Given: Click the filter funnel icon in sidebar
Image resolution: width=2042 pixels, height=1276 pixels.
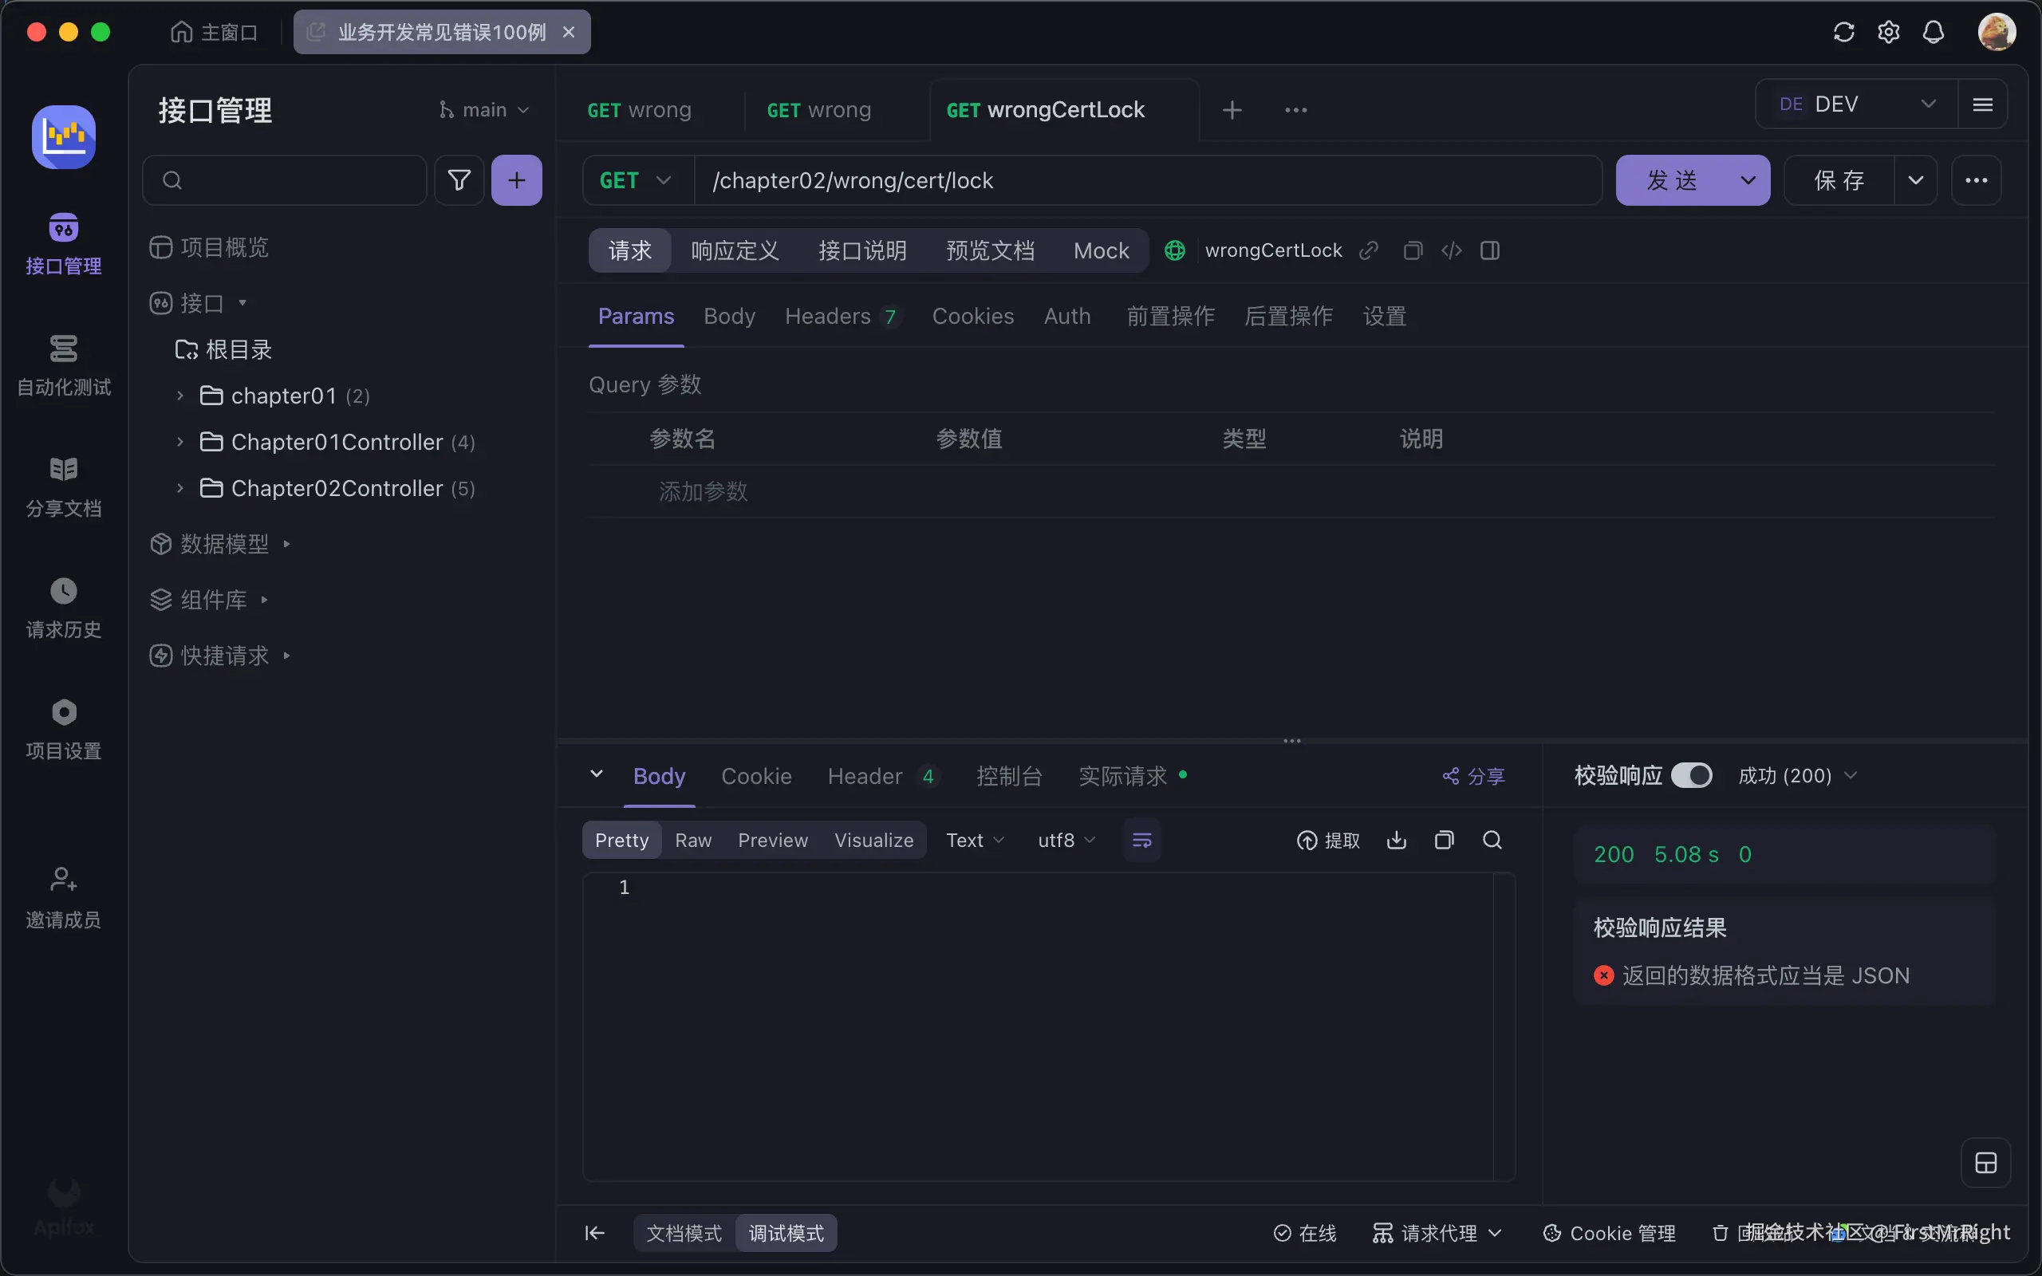Looking at the screenshot, I should (458, 179).
